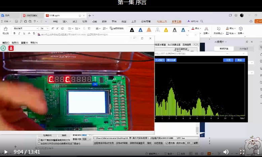262x157 pixels.
Task: Open the Insert ribbon tab
Action: (65, 21)
